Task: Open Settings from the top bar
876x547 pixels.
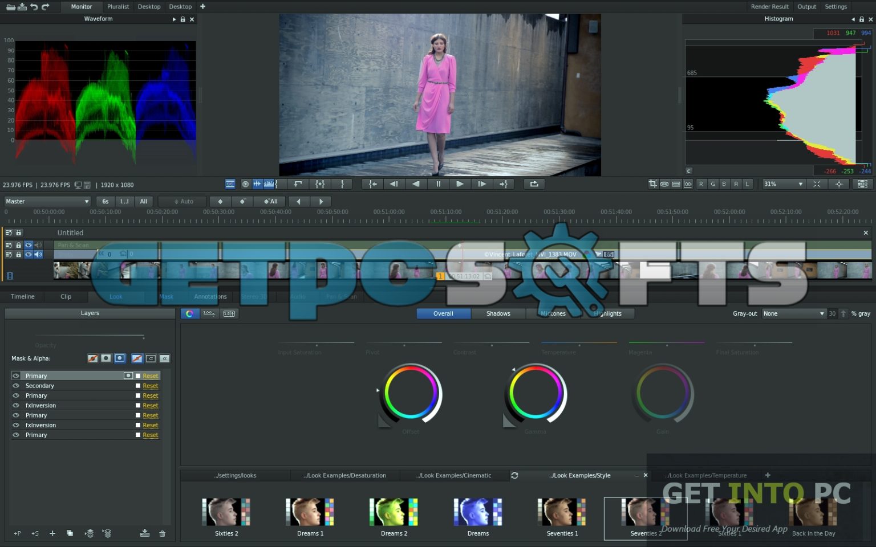Action: (x=836, y=6)
